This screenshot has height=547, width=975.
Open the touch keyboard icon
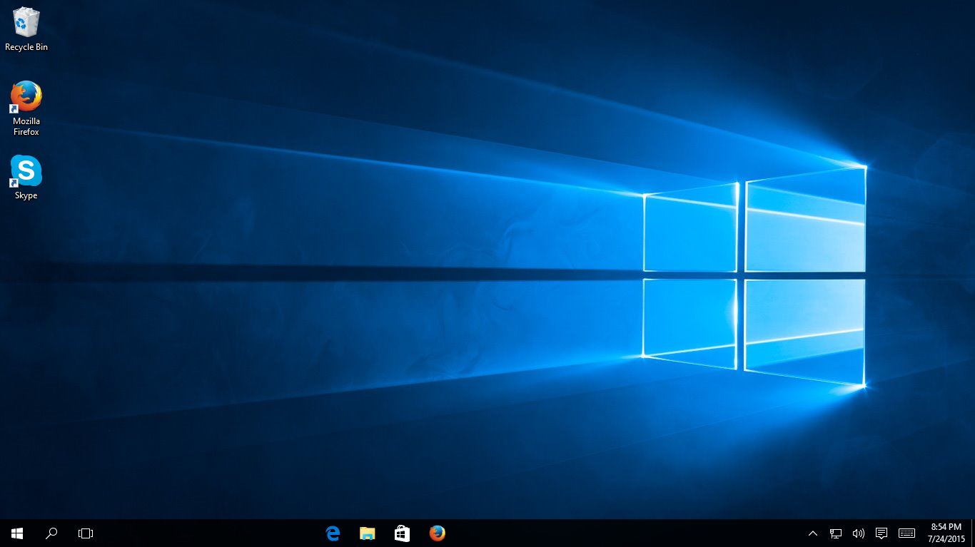pos(906,533)
